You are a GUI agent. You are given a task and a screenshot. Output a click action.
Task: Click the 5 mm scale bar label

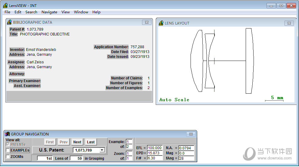pos(277,98)
